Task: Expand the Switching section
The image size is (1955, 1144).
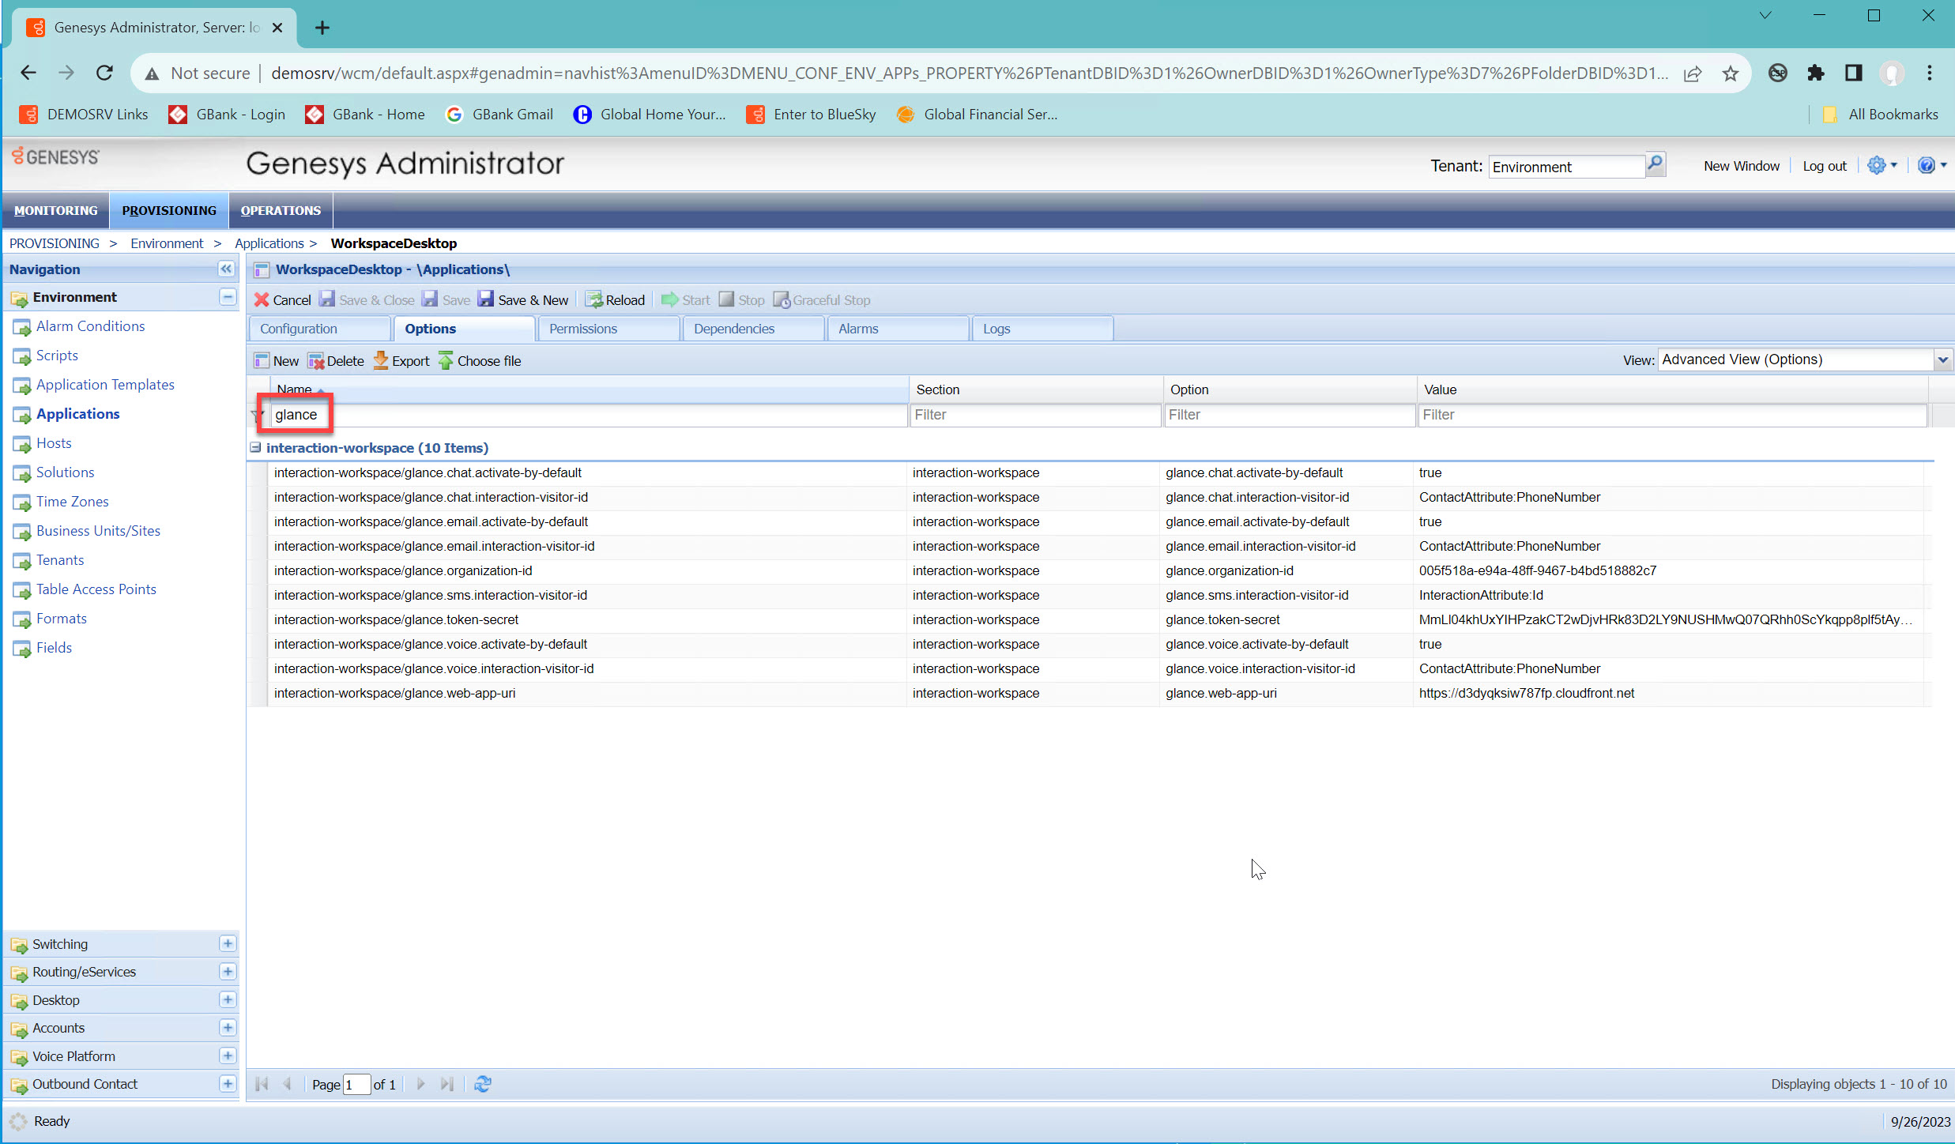Action: coord(228,943)
